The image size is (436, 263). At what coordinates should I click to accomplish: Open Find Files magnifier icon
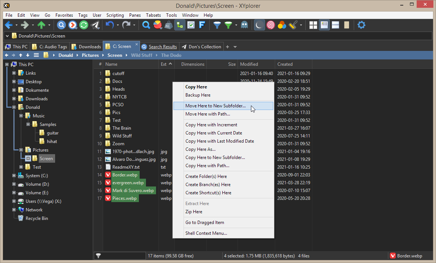(146, 25)
